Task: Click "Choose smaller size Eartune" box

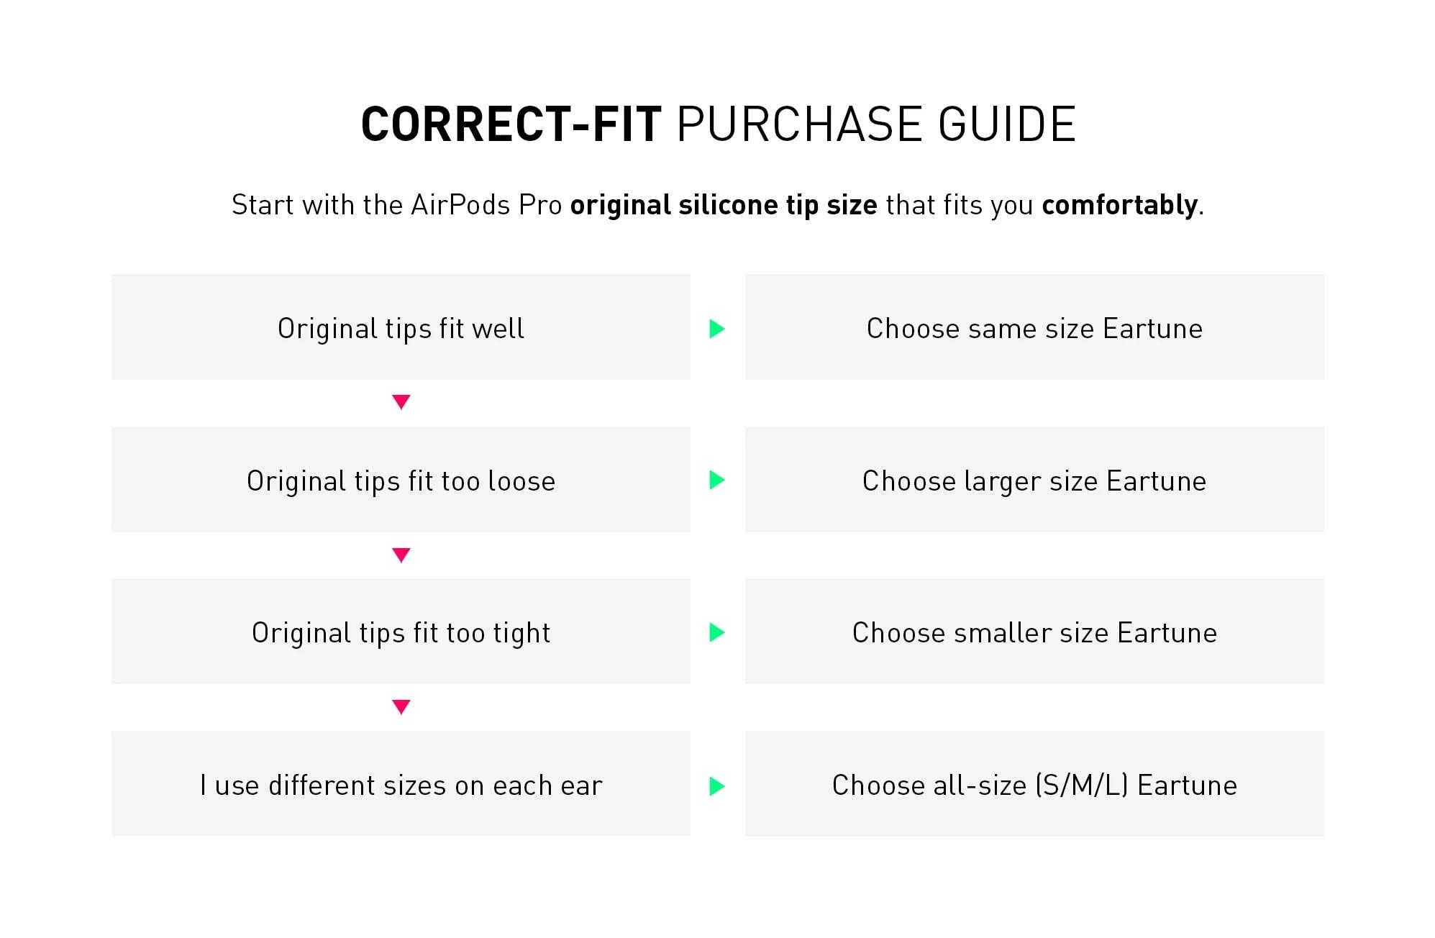Action: [1034, 632]
